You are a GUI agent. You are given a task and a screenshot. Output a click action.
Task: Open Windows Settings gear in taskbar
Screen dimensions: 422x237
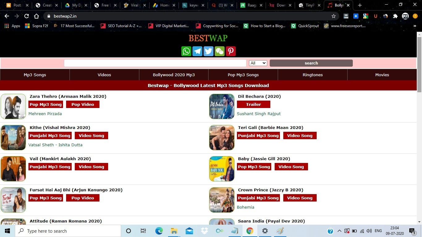point(265,231)
